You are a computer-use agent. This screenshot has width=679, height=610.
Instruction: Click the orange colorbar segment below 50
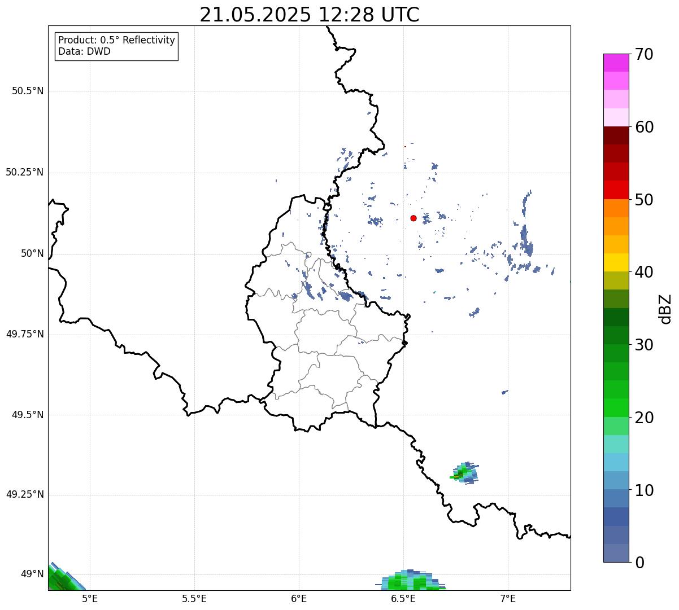616,208
